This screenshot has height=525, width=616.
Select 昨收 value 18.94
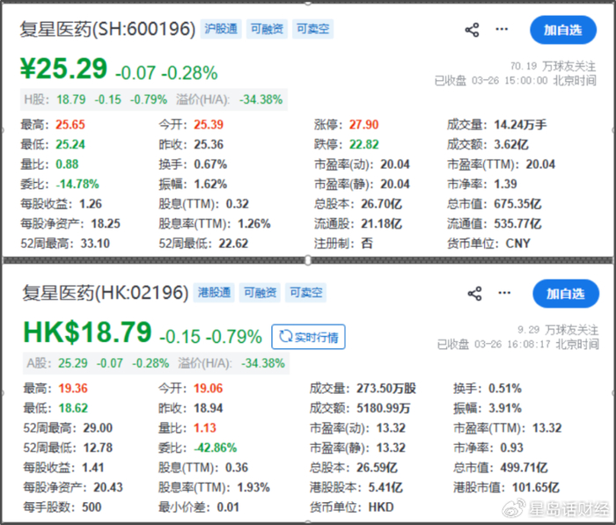(209, 408)
